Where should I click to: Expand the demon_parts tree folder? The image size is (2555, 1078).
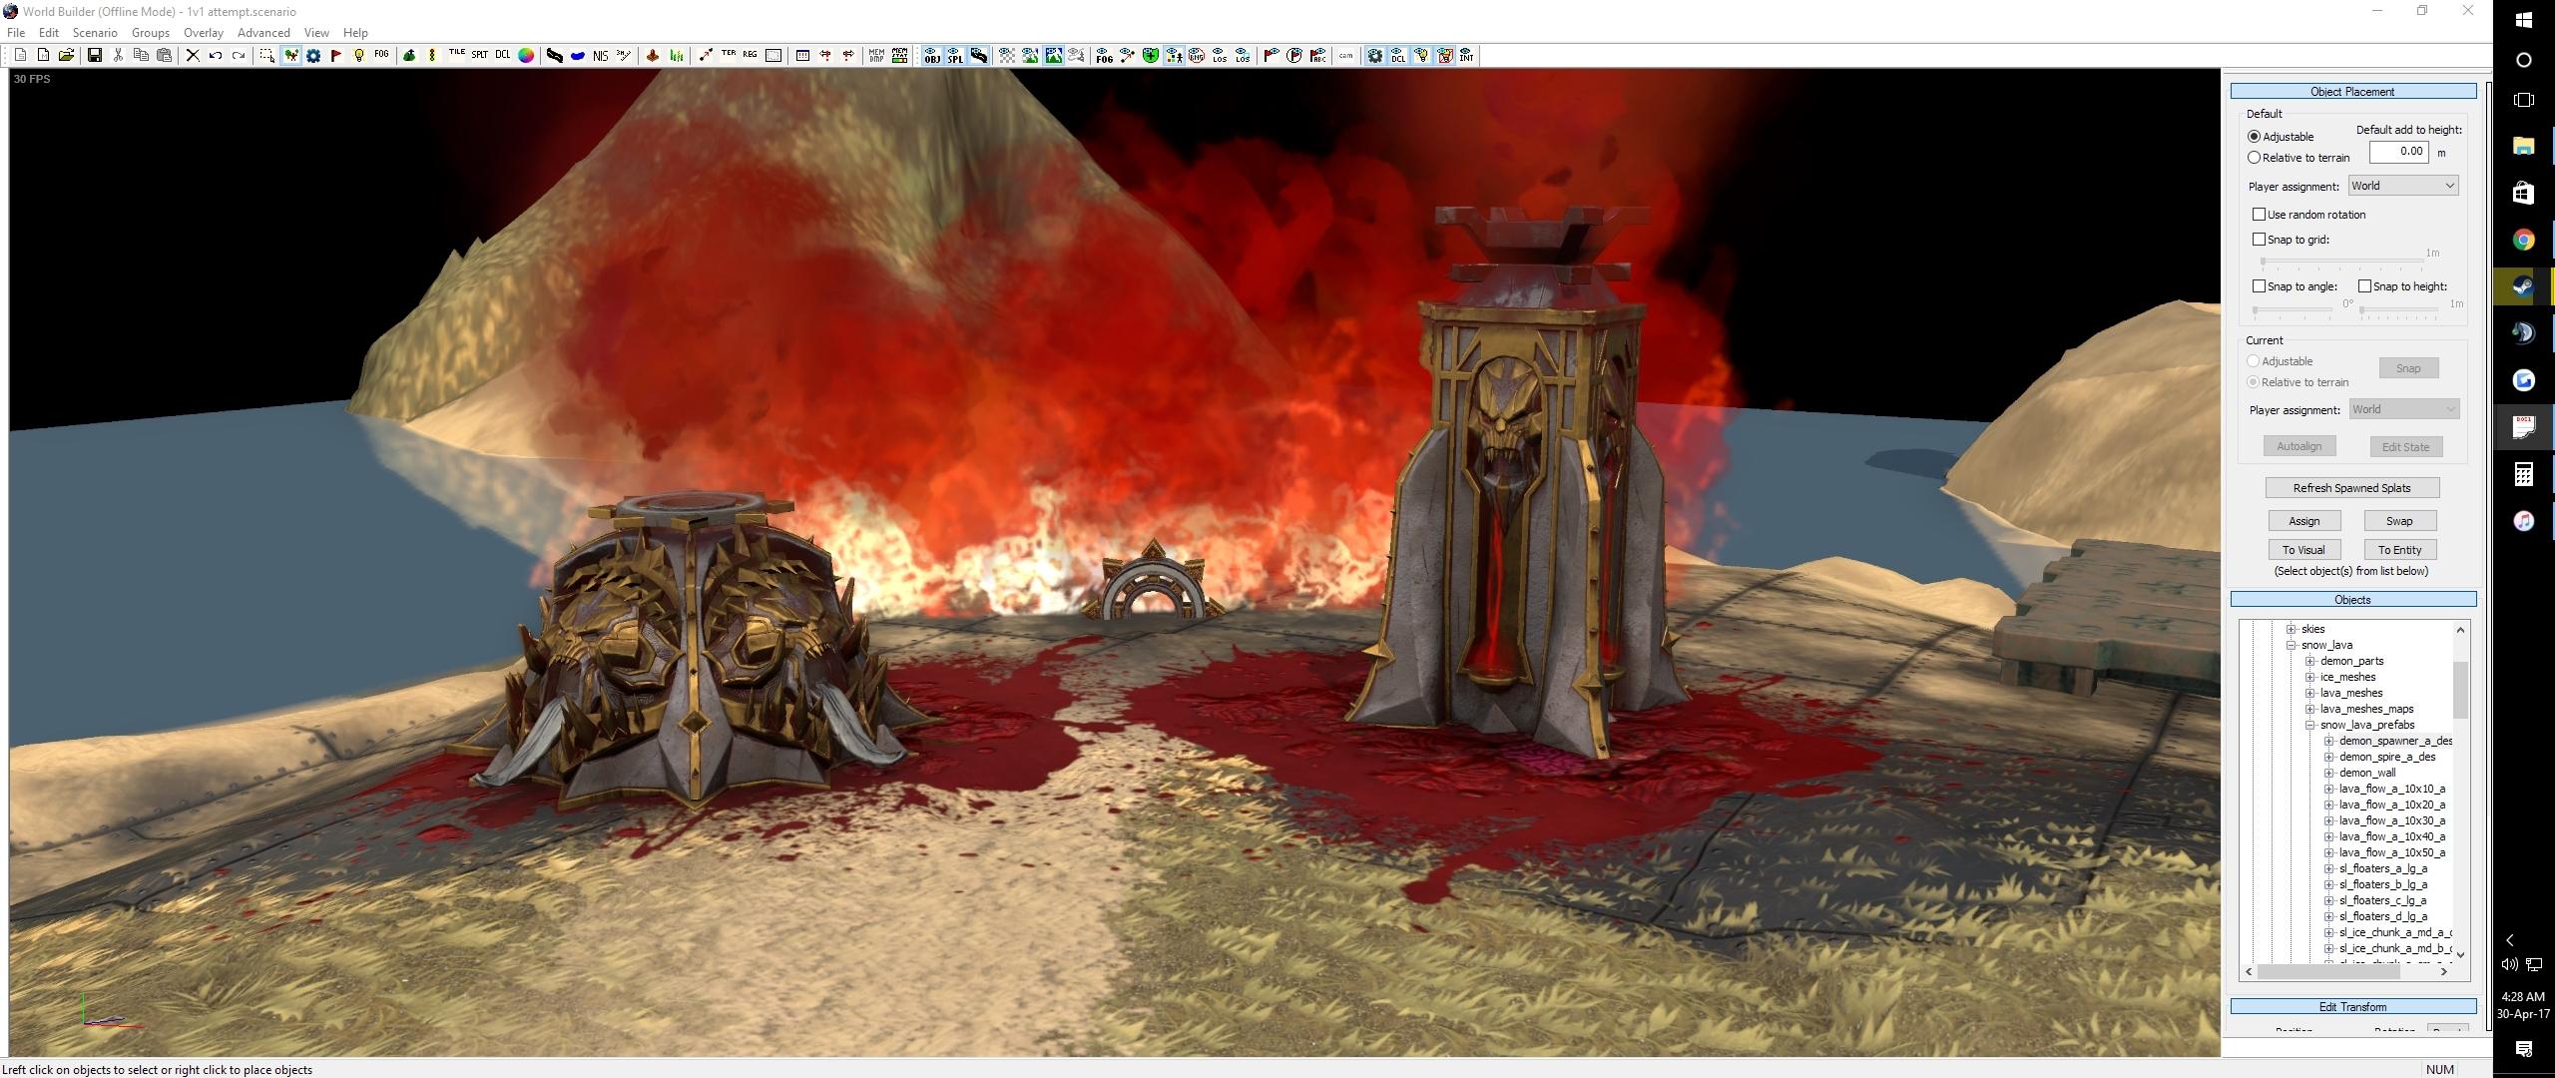(x=2309, y=661)
